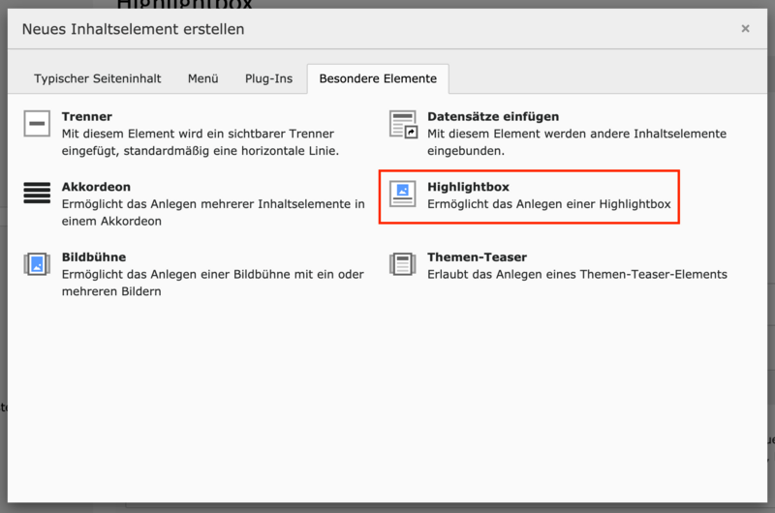Image resolution: width=775 pixels, height=513 pixels.
Task: Click the Highlightbox icon
Action: point(403,194)
